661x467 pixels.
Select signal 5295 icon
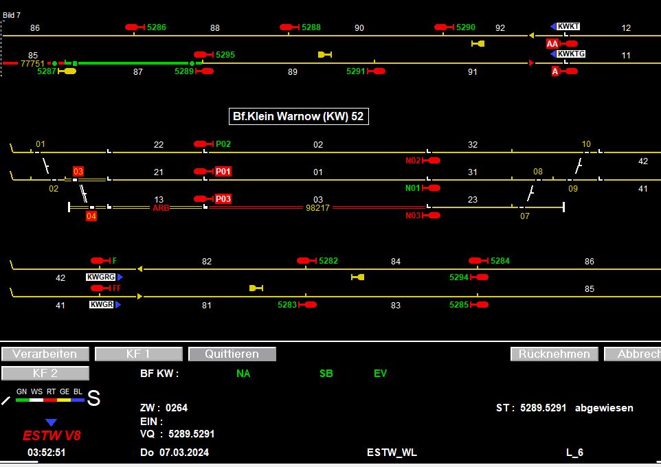203,55
